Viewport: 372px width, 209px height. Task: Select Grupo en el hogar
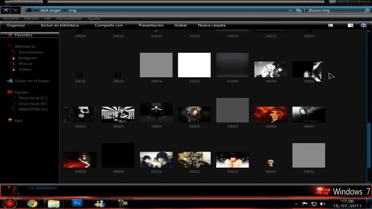[x=32, y=81]
